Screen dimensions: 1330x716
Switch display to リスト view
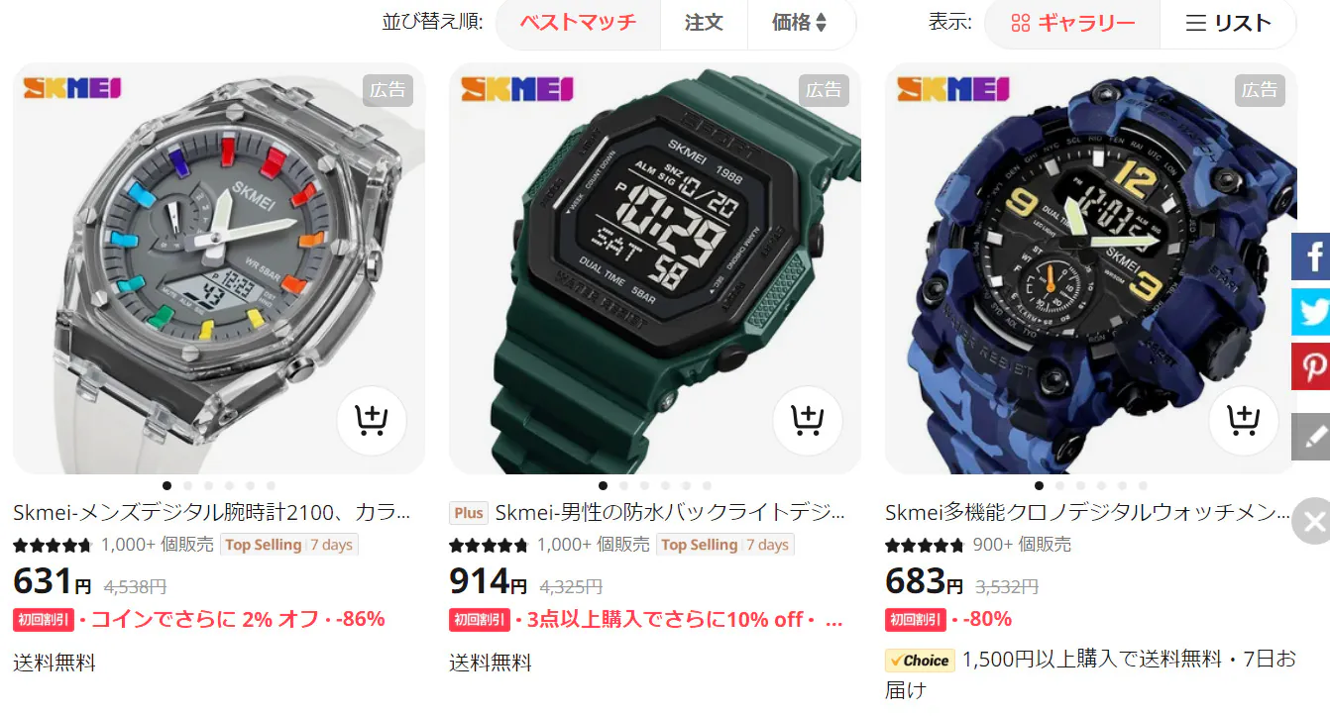click(1228, 23)
